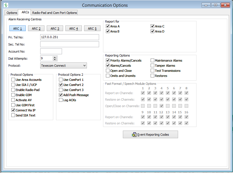Viewport: 233px width, 173px height.
Task: Click the Sec. Tel No input field
Action: tap(70, 44)
